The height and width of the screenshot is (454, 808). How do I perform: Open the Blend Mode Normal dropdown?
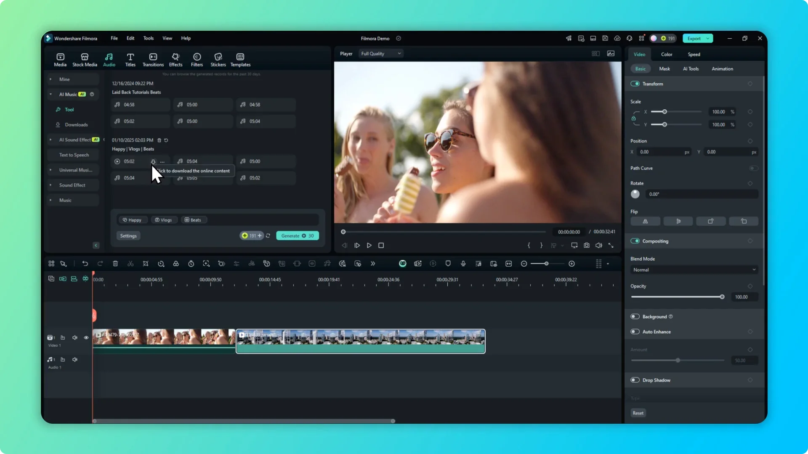pyautogui.click(x=694, y=270)
